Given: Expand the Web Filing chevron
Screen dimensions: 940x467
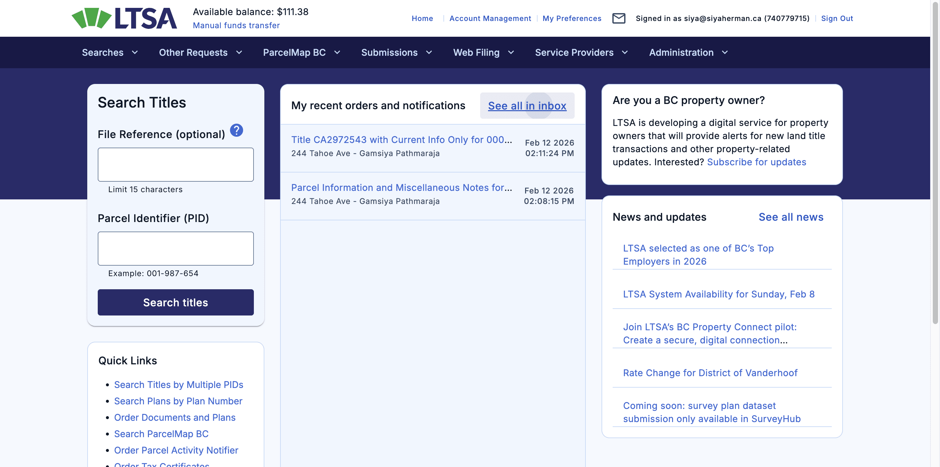Looking at the screenshot, I should 511,52.
